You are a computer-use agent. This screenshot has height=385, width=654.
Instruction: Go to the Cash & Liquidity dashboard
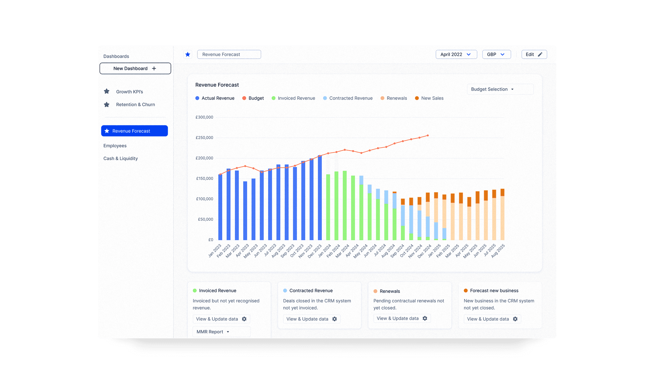(x=120, y=159)
